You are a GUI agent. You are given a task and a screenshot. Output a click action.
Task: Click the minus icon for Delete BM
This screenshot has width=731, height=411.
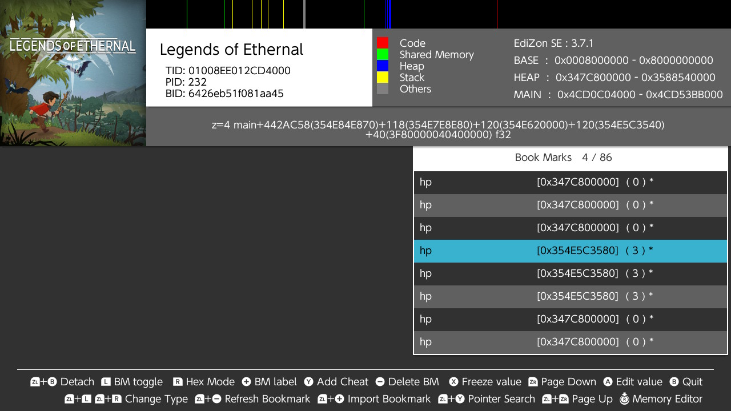pyautogui.click(x=380, y=382)
